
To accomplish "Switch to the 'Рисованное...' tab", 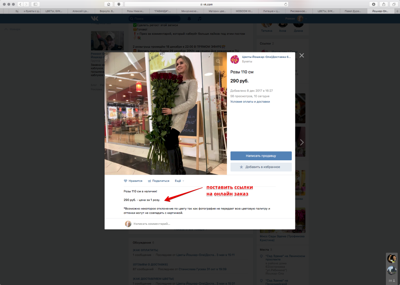I will (x=298, y=11).
